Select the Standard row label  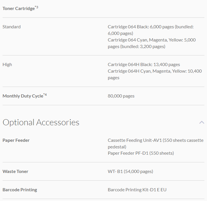(12, 27)
